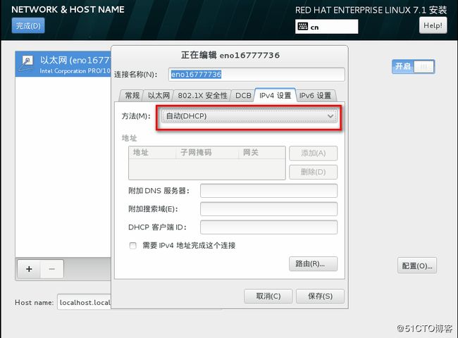Image resolution: width=458 pixels, height=338 pixels.
Task: Focus the 连接名称 connection name field
Action: pyautogui.click(x=256, y=75)
